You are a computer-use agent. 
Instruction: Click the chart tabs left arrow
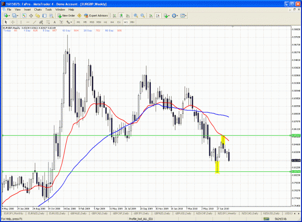295,213
